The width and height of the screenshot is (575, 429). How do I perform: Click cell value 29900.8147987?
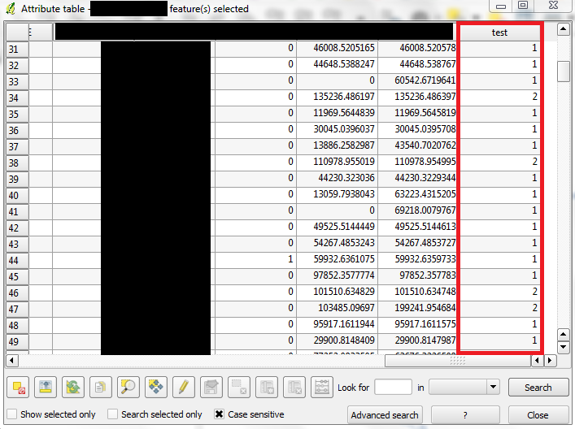point(425,340)
